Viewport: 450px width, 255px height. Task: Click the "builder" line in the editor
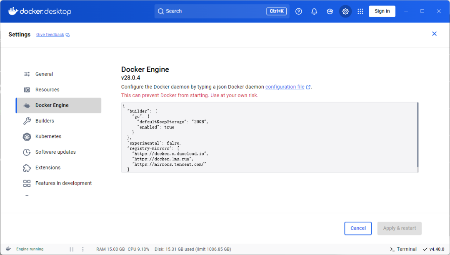coord(142,111)
